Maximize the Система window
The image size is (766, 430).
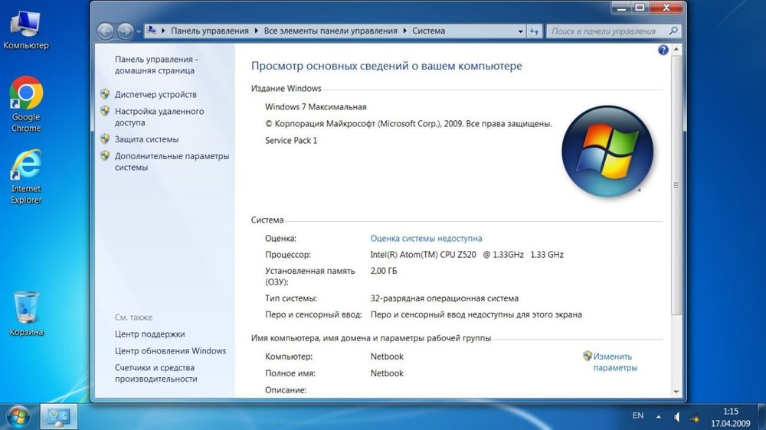pos(640,8)
